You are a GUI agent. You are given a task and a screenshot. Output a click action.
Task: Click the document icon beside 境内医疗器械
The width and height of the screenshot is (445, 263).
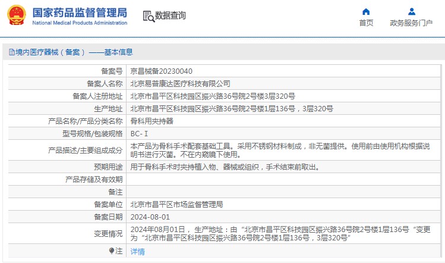[x=12, y=52]
